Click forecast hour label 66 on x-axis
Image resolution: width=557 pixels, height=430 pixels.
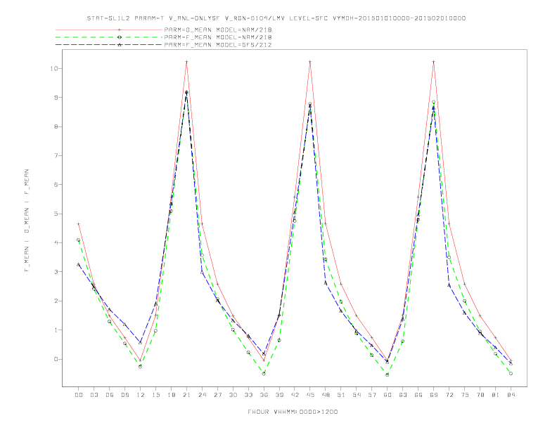[418, 395]
